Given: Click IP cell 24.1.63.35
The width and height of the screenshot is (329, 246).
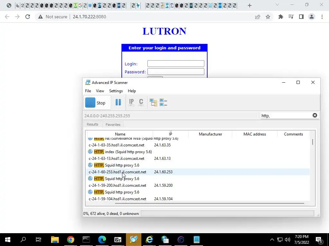Looking at the screenshot, I should (162, 145).
